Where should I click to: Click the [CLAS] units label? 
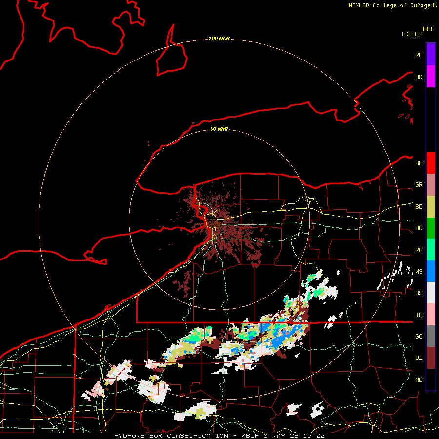point(412,34)
